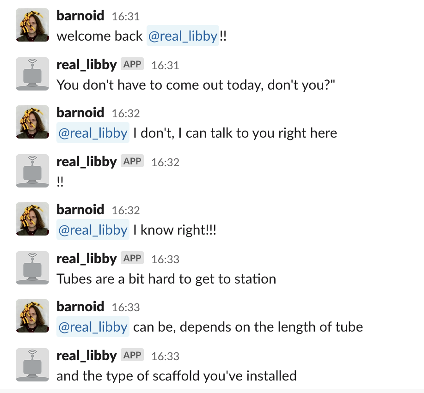Click real_libby bot avatar on Tubes message

click(x=32, y=268)
